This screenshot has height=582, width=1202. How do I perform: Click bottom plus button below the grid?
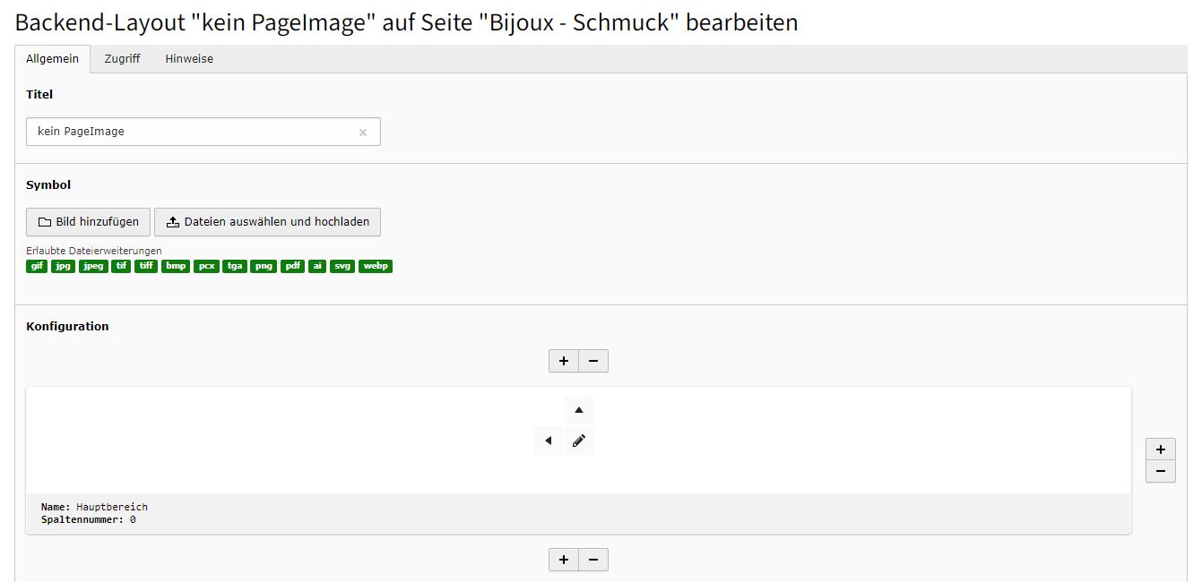coord(564,560)
